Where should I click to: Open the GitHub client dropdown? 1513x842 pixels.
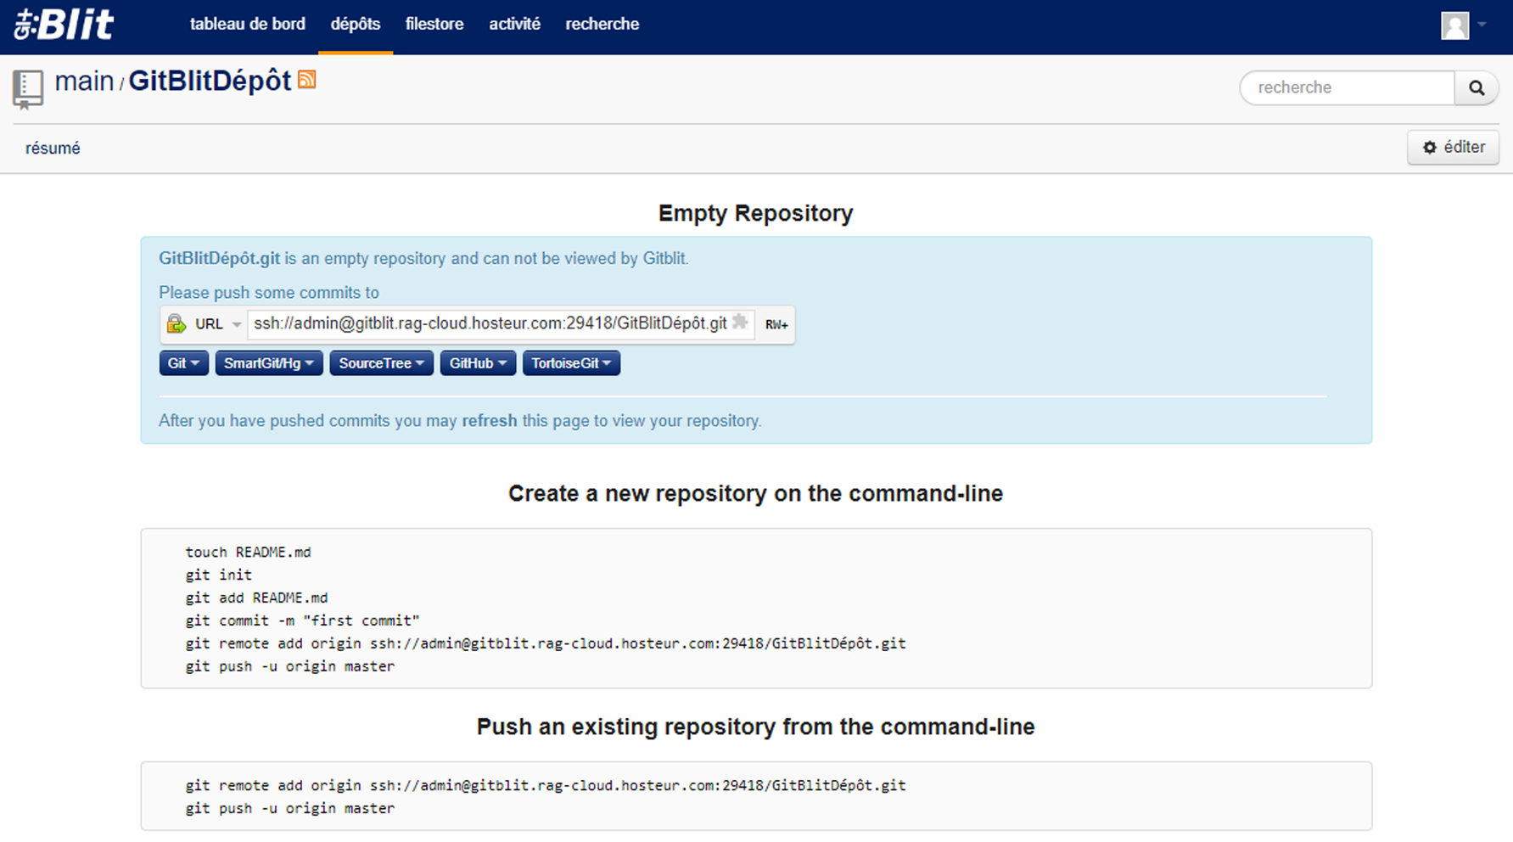coord(477,363)
